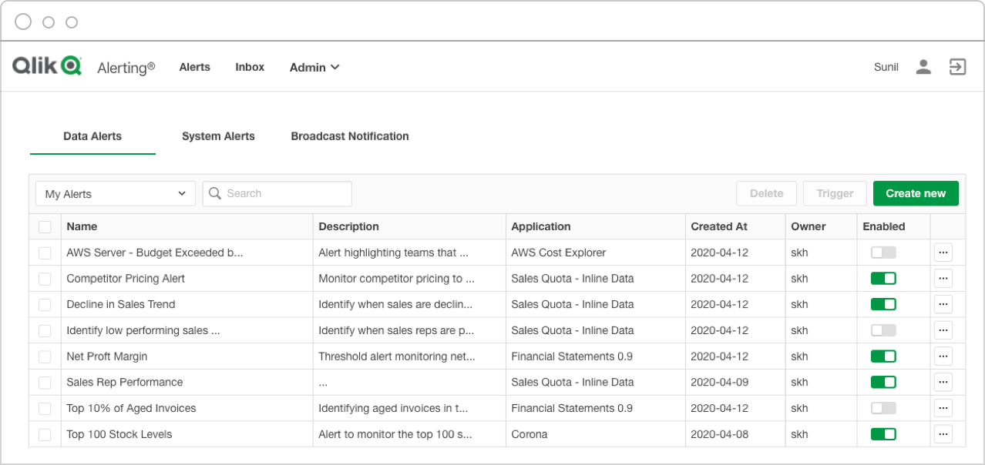
Task: Check the Identify low performing sales checkbox
Action: [45, 330]
